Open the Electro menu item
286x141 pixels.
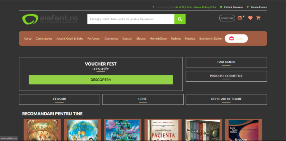(x=141, y=39)
